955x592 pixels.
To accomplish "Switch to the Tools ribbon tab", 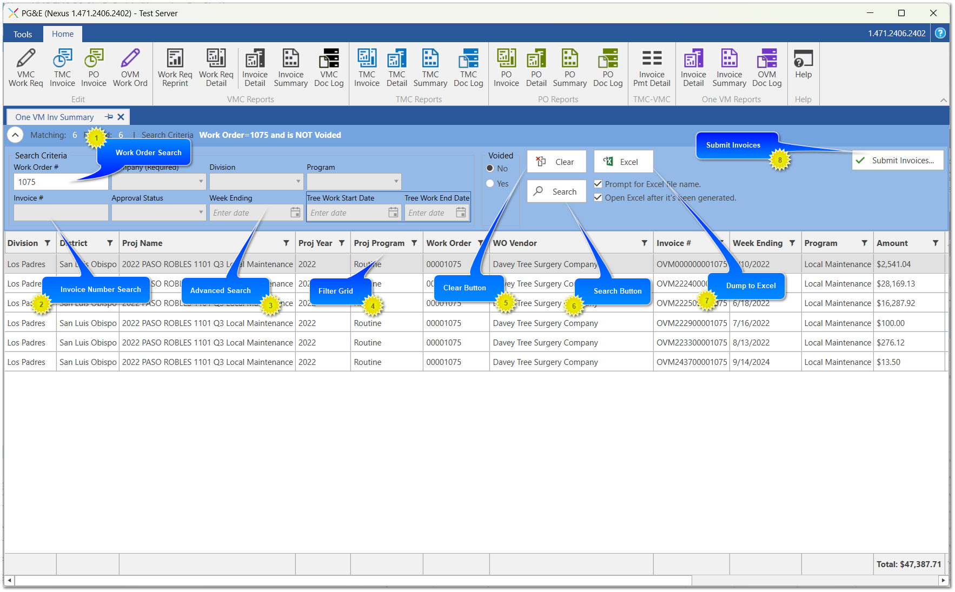I will point(23,34).
